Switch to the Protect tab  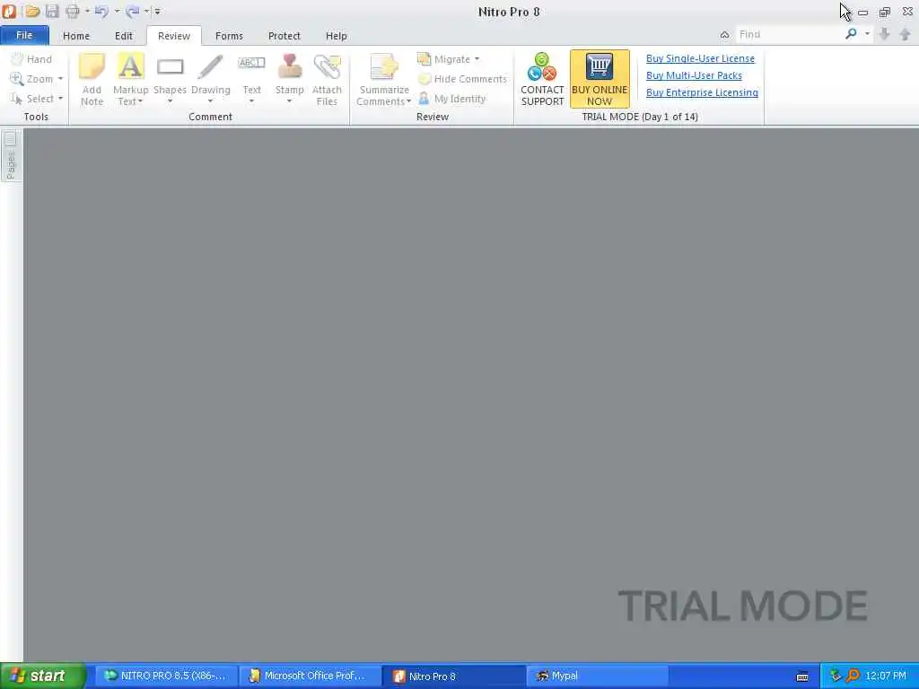tap(284, 36)
